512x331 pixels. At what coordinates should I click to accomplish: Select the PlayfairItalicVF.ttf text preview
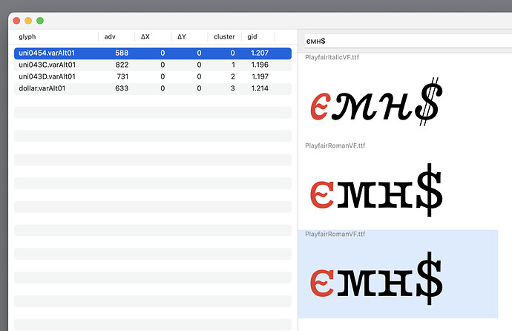pyautogui.click(x=398, y=97)
